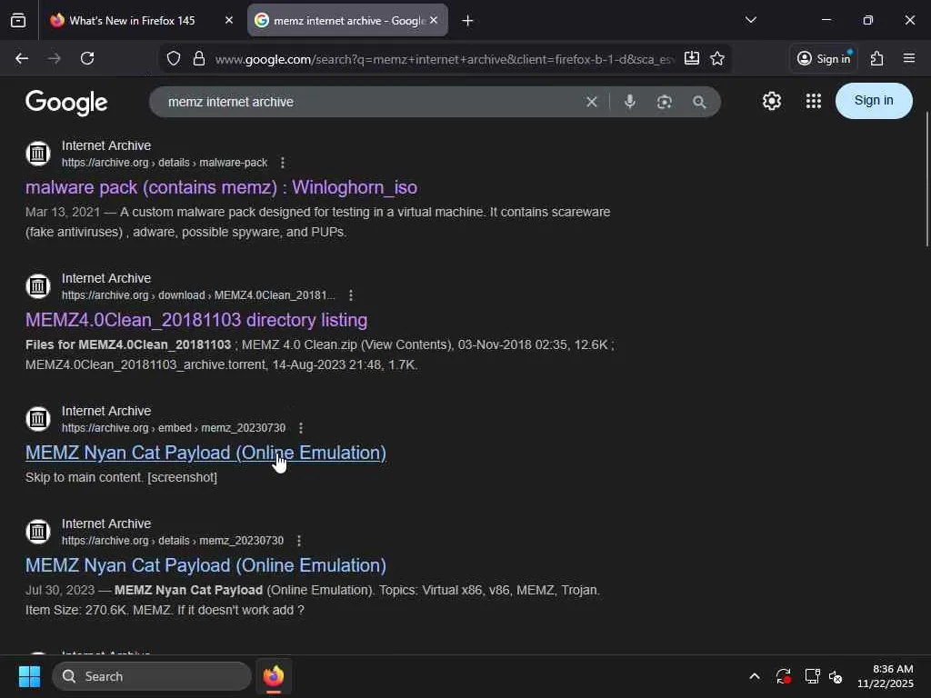Click the 'Skip to main content. [screenshot]' snippet
931x698 pixels.
121,477
